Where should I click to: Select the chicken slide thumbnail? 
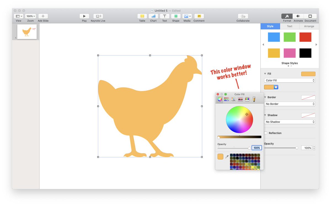(x=26, y=32)
